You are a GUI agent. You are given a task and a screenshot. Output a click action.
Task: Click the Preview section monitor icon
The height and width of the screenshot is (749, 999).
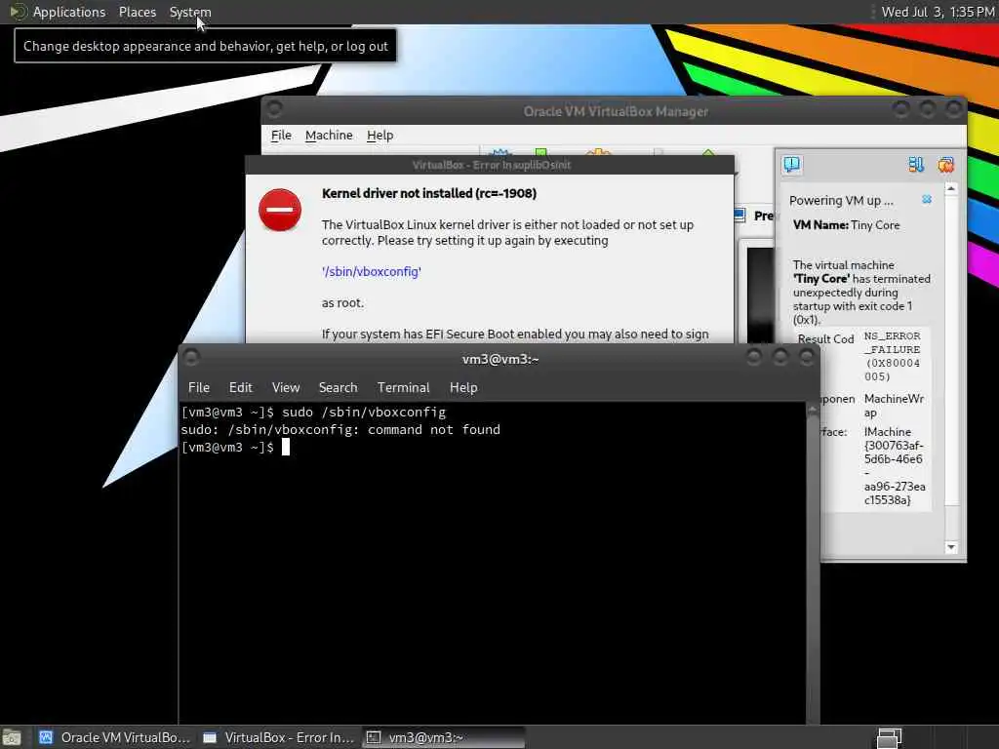(739, 216)
